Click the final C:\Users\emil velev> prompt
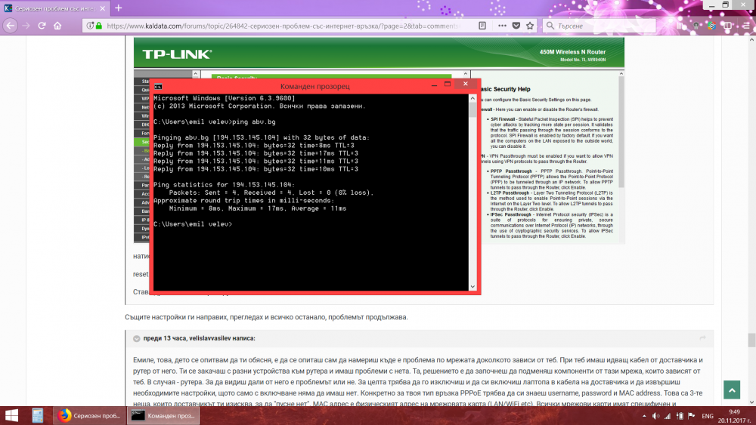756x425 pixels. (193, 224)
